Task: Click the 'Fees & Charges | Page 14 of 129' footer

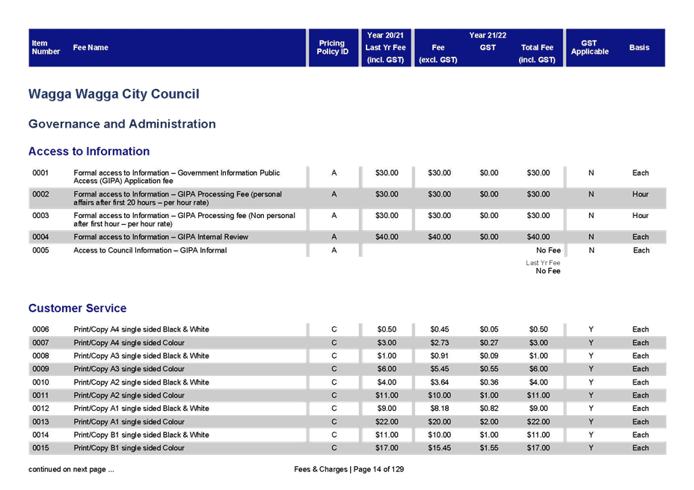Action: point(348,470)
